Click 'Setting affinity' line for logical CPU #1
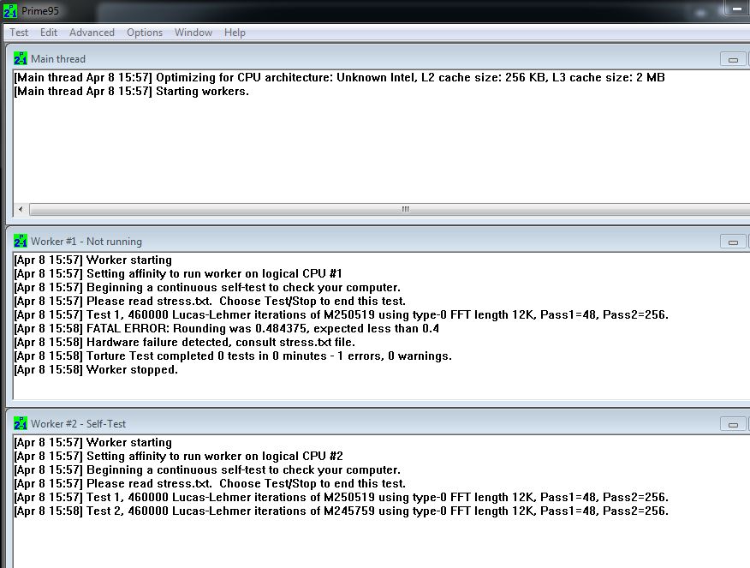Viewport: 750px width, 568px height. point(178,273)
